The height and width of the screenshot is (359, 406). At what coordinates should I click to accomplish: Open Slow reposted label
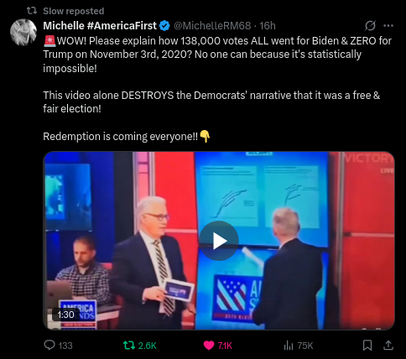[x=74, y=11]
